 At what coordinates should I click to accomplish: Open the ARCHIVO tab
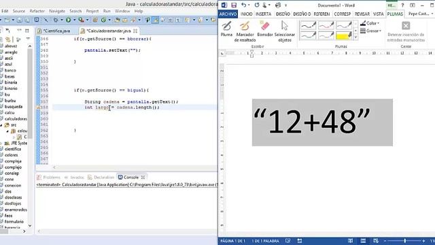[228, 14]
